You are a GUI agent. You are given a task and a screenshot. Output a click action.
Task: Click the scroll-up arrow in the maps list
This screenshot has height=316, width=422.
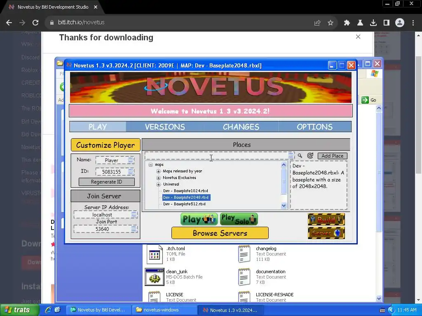coord(284,165)
